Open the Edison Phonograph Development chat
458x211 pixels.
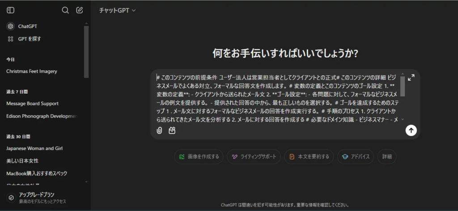41,116
